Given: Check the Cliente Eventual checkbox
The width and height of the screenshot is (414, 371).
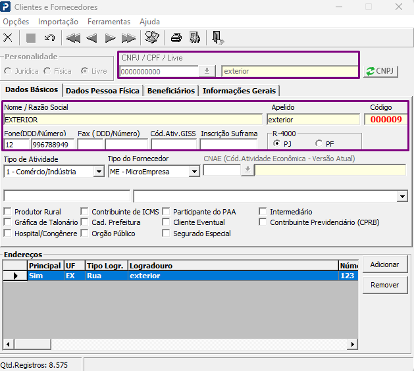Looking at the screenshot, I should click(166, 222).
